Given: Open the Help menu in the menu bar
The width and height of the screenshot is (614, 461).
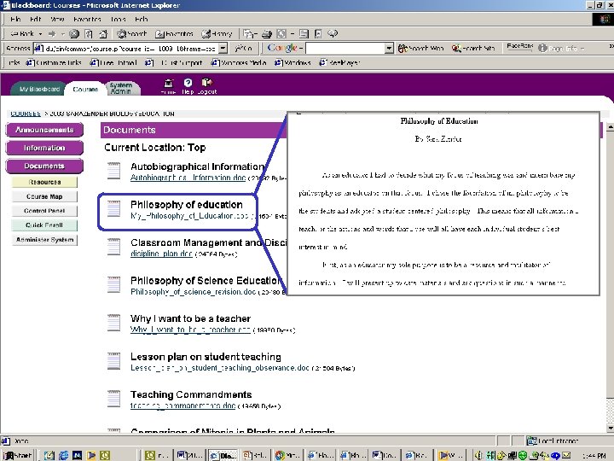Looking at the screenshot, I should pyautogui.click(x=141, y=19).
